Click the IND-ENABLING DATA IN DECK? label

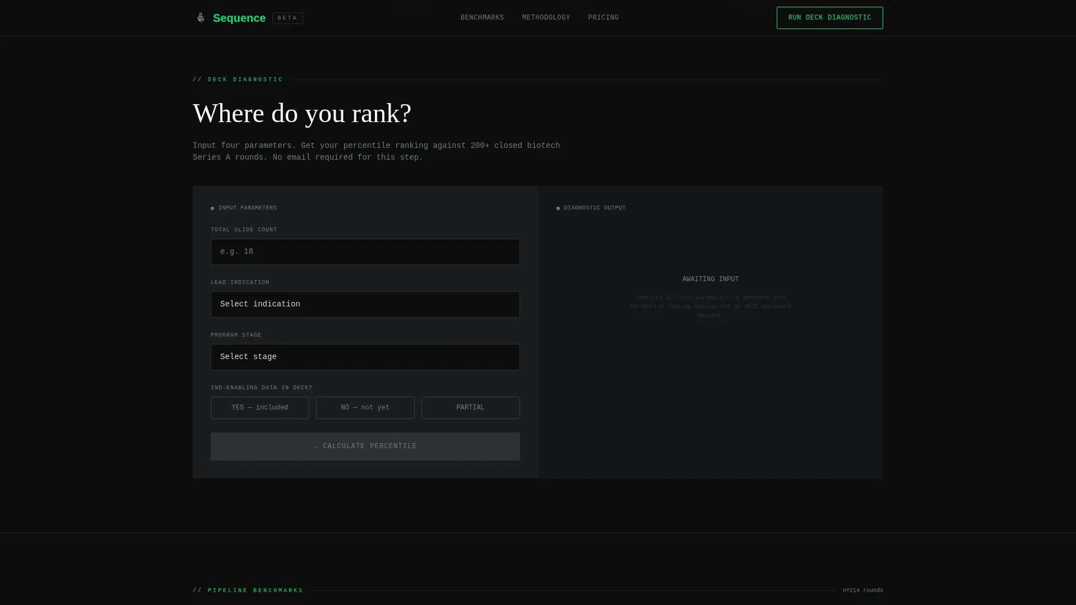[262, 388]
